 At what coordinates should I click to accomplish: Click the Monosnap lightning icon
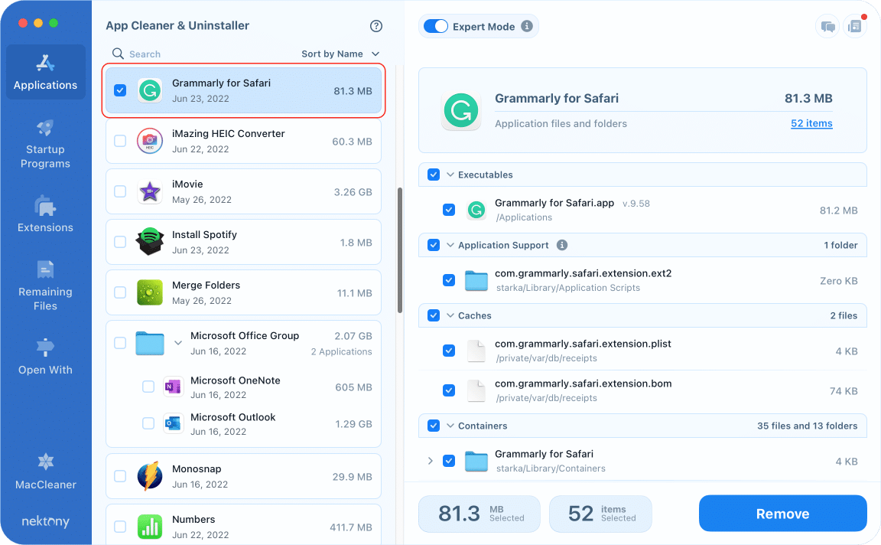click(150, 476)
